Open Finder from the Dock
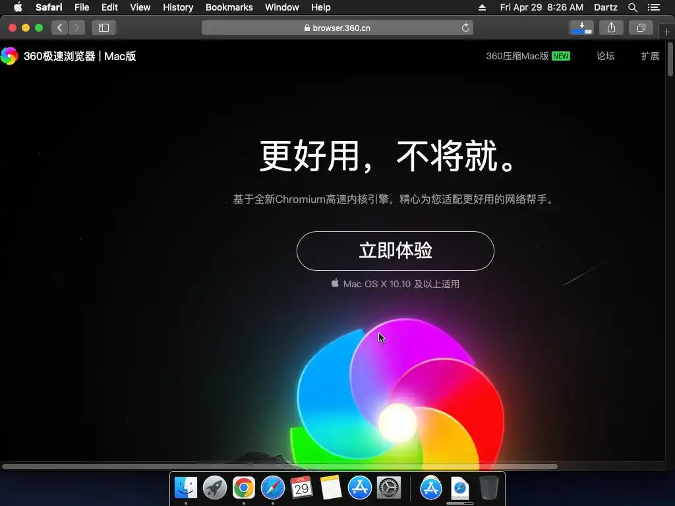 coord(185,488)
